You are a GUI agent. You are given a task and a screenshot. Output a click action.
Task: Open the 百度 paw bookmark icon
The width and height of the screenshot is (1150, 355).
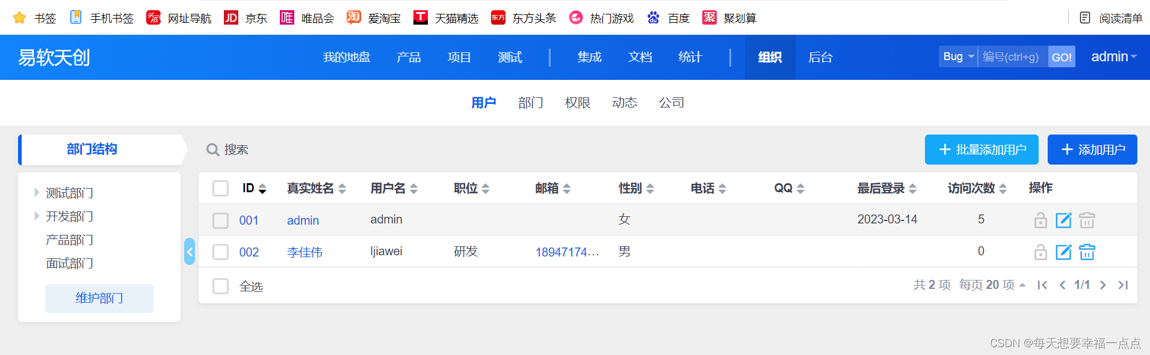(654, 17)
